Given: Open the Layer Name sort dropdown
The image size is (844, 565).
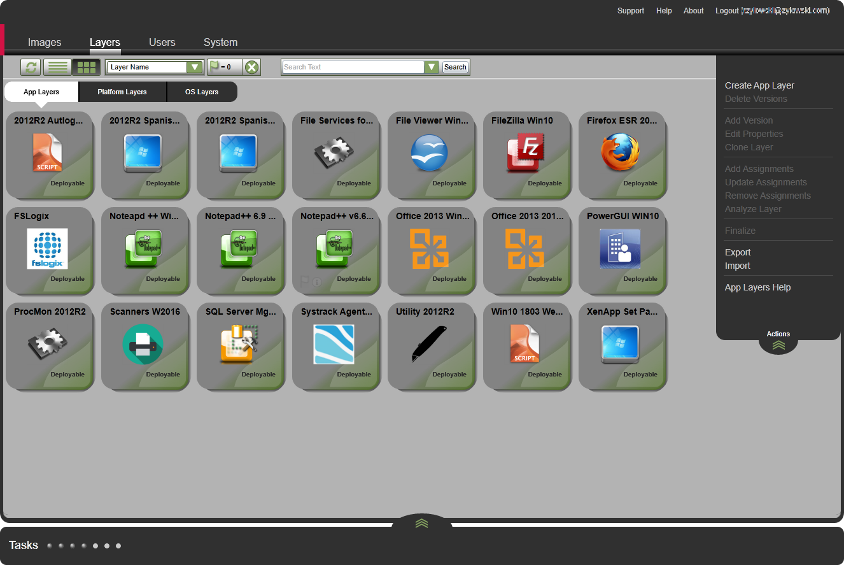Looking at the screenshot, I should pyautogui.click(x=194, y=67).
